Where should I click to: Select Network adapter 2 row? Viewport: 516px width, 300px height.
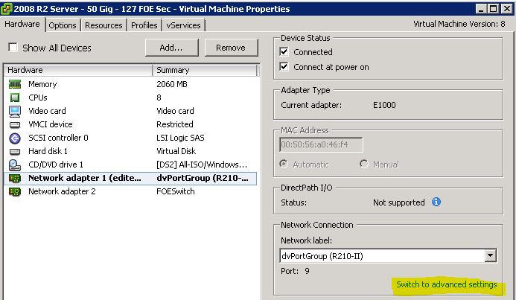[x=130, y=192]
